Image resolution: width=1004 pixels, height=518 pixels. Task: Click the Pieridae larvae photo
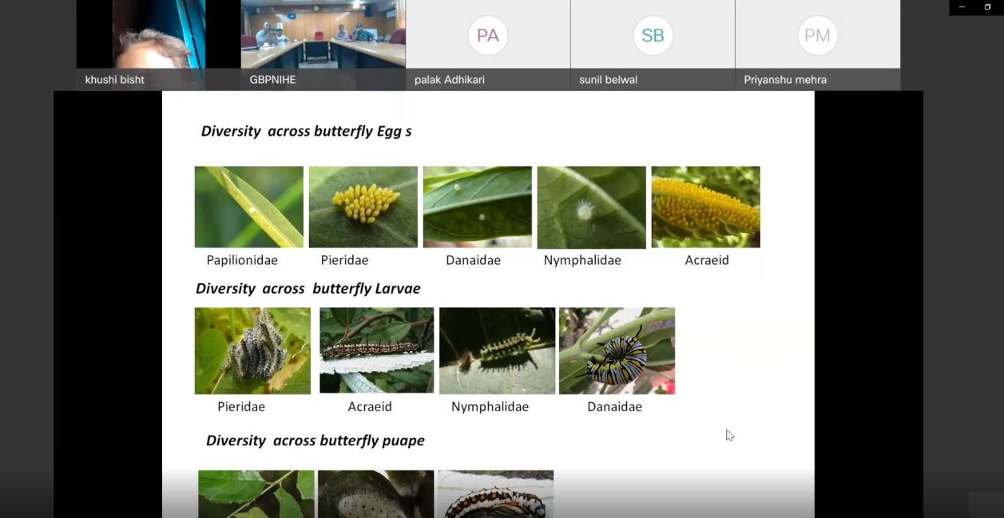[252, 350]
